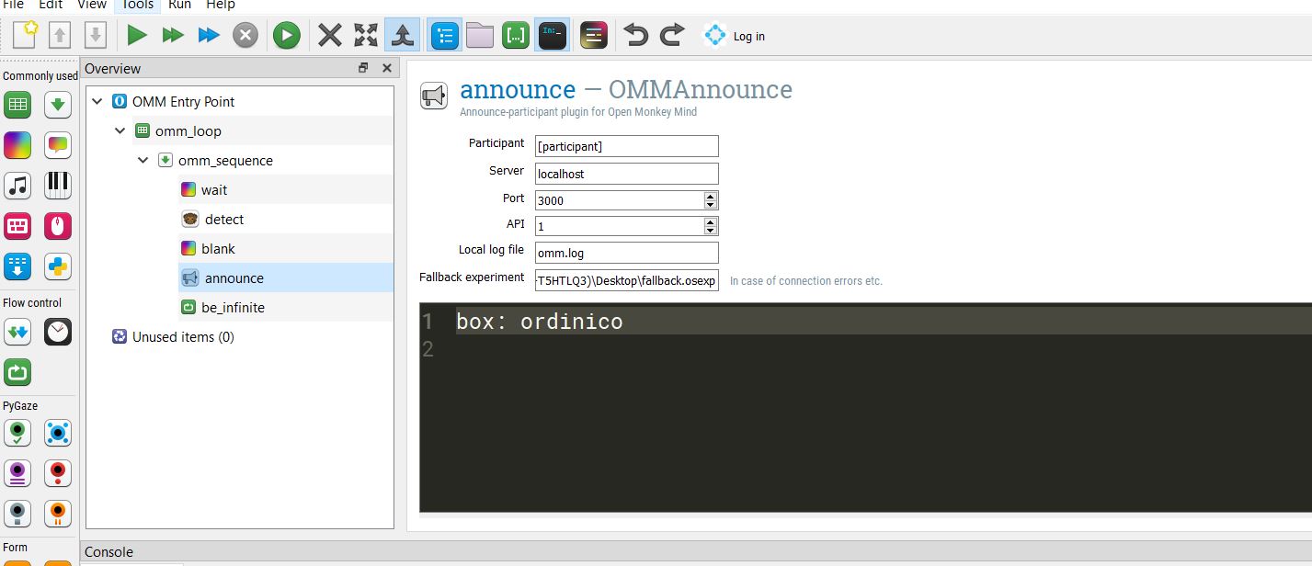Open the file pool from the toolbar
This screenshot has width=1312, height=566.
coord(479,35)
